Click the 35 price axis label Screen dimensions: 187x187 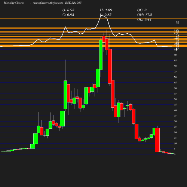[175, 116]
